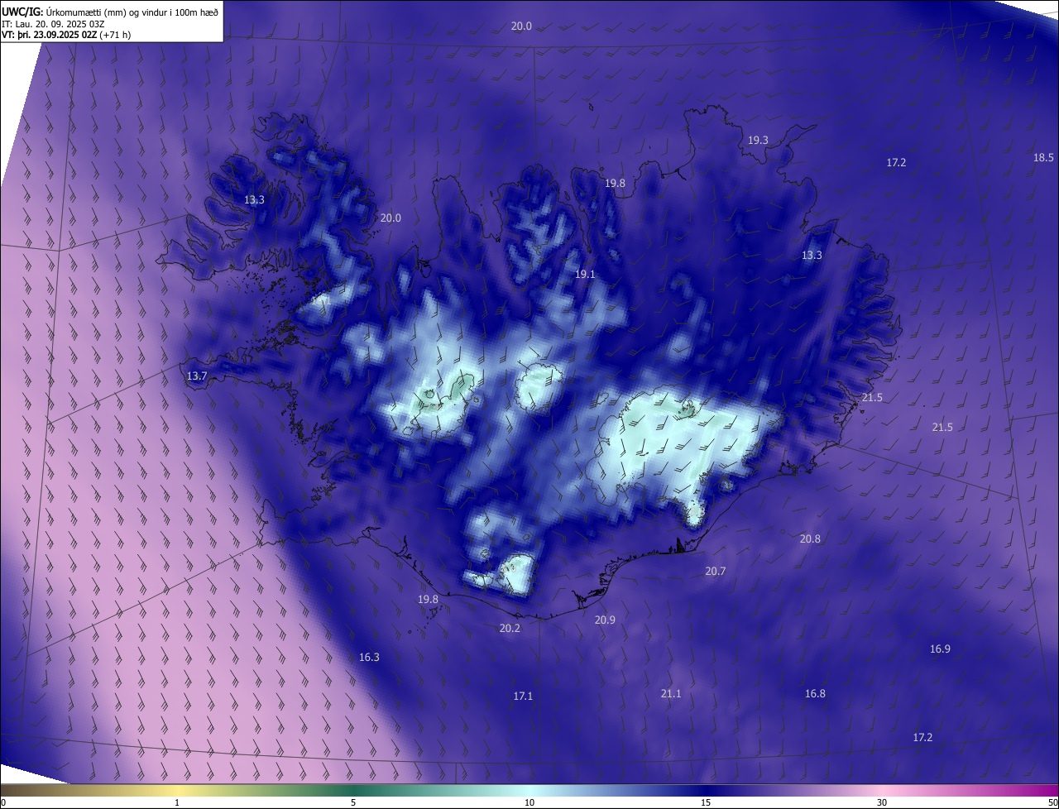Click the 'IT: Lau. 20. 09. 2025 03Z' line
Screen dimensions: 1059x809
(53, 23)
